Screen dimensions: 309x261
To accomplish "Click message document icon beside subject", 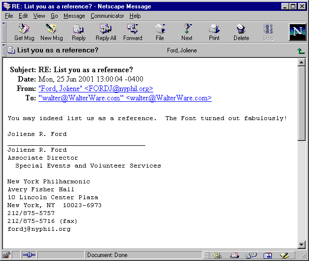I will [x=11, y=50].
